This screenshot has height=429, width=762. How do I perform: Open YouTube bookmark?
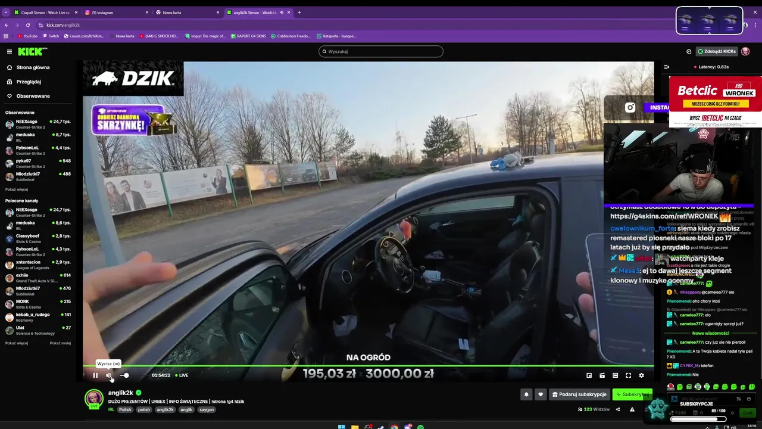click(x=27, y=36)
